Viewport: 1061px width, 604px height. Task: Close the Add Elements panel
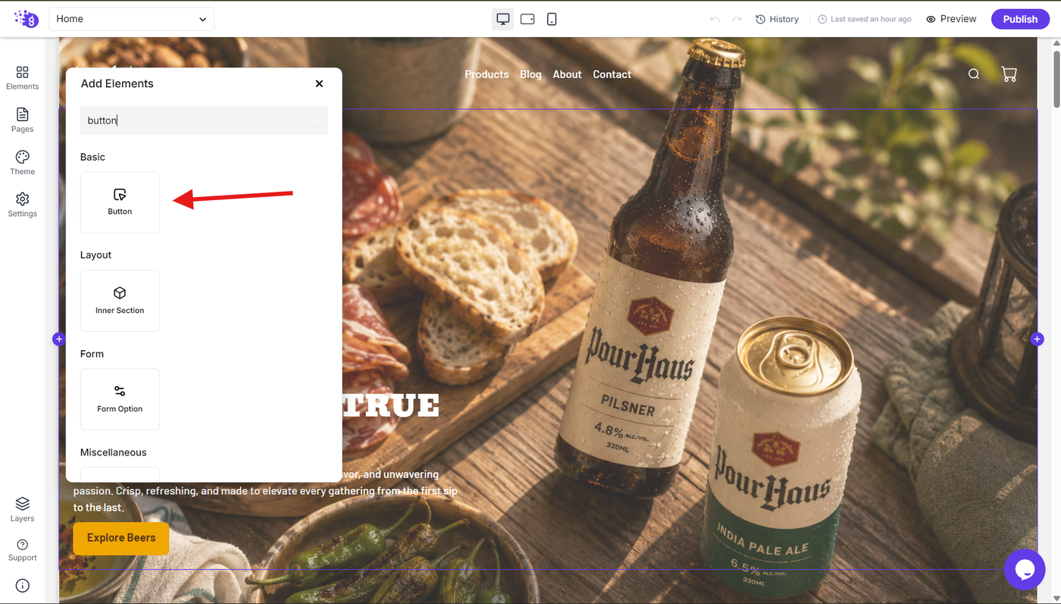319,83
